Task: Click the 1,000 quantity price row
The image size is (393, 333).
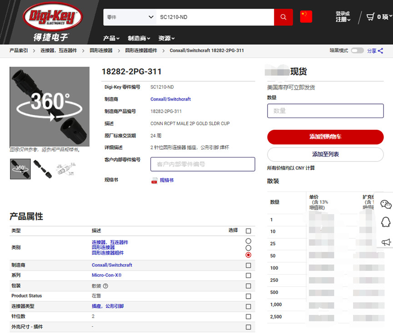Action: tap(325, 305)
